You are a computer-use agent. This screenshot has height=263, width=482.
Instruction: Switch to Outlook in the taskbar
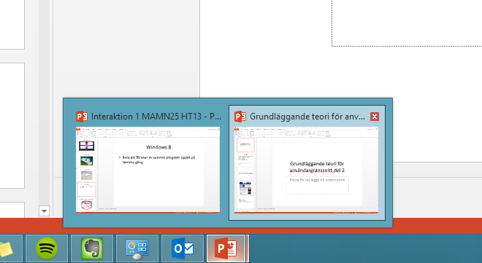pos(183,248)
